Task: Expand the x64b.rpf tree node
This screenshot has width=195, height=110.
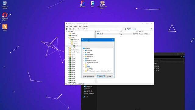Action: point(68,60)
